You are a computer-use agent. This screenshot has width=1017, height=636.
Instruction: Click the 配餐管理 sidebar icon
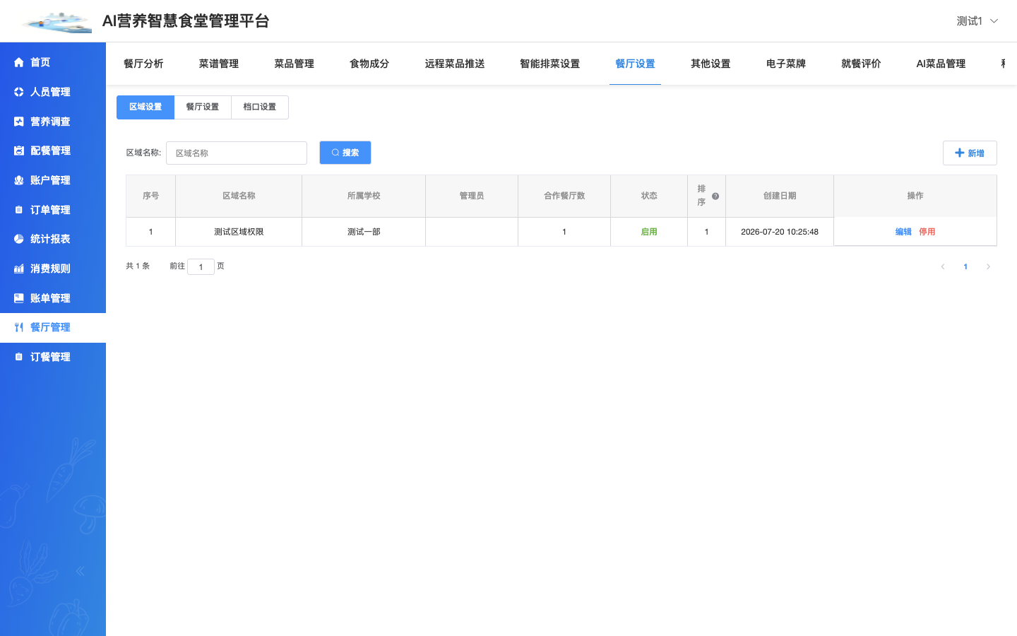coord(19,151)
